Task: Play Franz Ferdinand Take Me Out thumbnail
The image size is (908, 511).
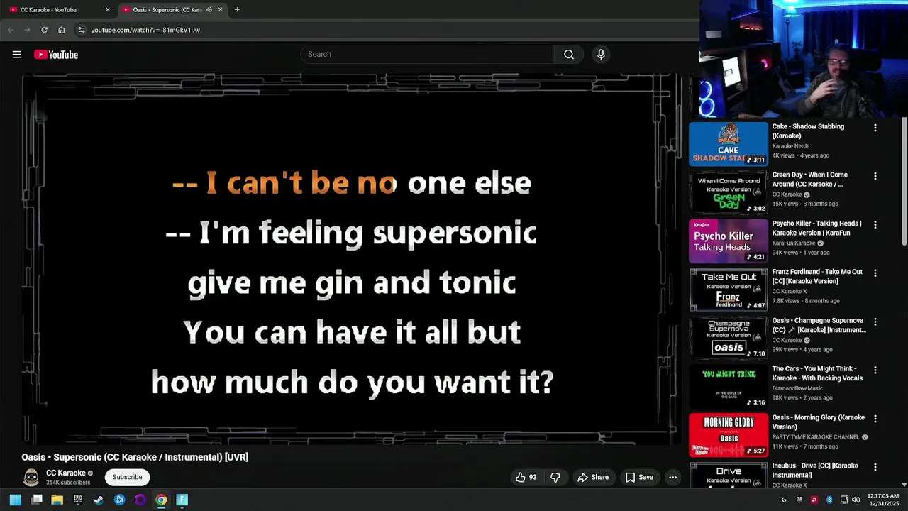Action: click(x=729, y=290)
